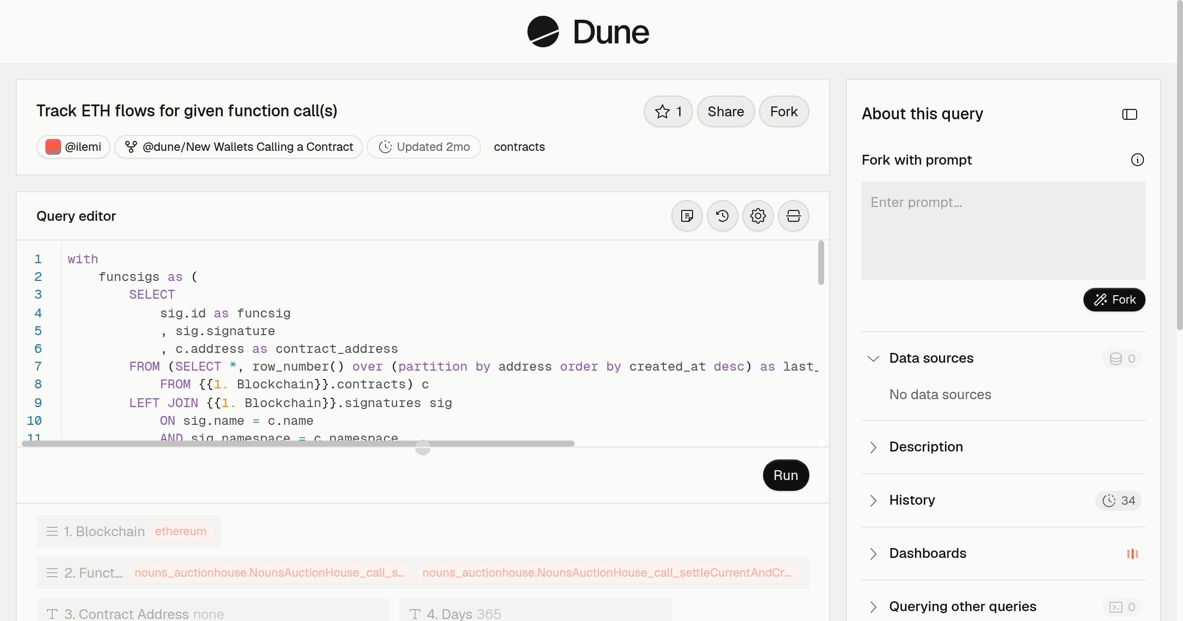Open forked source @dune/New Wallets Calling a Contract
Screen dimensions: 1183x621
239,147
